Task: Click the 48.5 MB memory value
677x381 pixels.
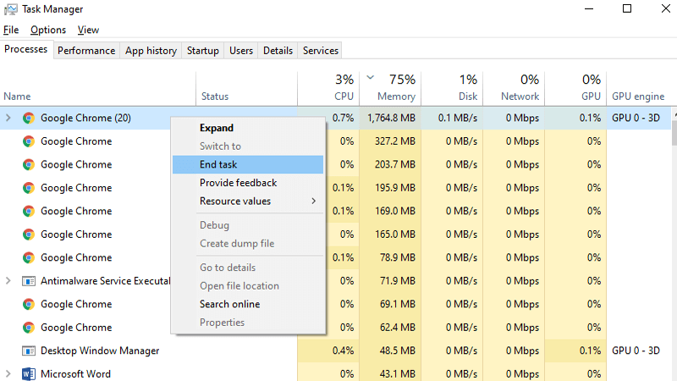Action: coord(397,351)
